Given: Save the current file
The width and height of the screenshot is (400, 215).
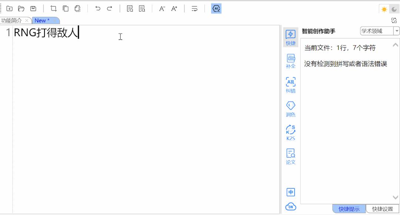Looking at the screenshot, I should [33, 8].
